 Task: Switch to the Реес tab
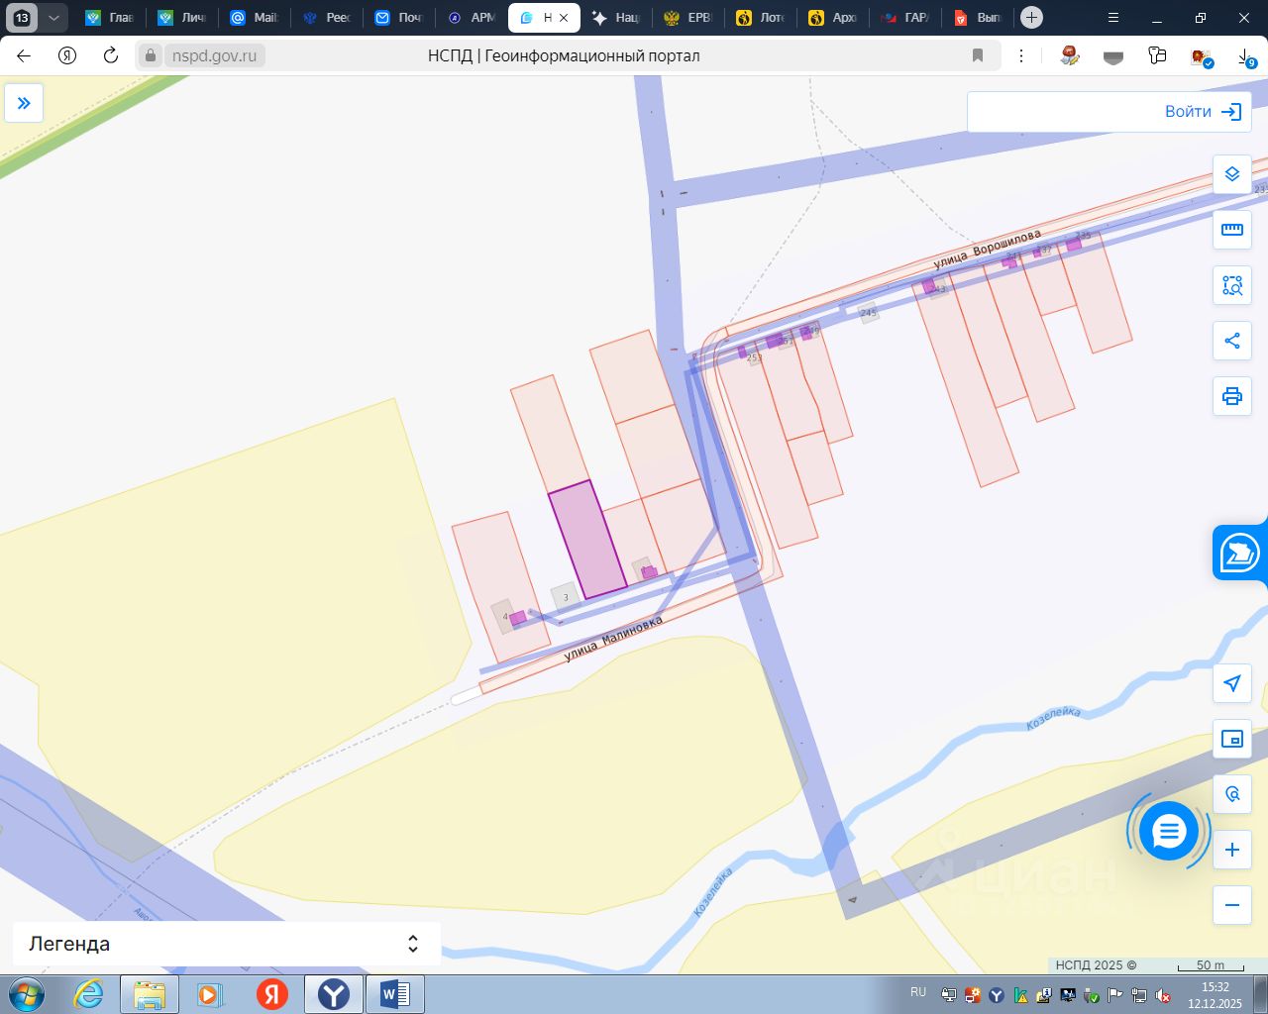pyautogui.click(x=327, y=18)
